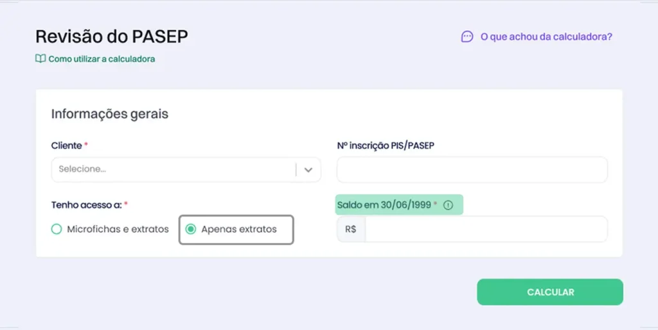Image resolution: width=658 pixels, height=330 pixels.
Task: Open the Cliente 'Selecione...' combo box
Action: [x=173, y=170]
